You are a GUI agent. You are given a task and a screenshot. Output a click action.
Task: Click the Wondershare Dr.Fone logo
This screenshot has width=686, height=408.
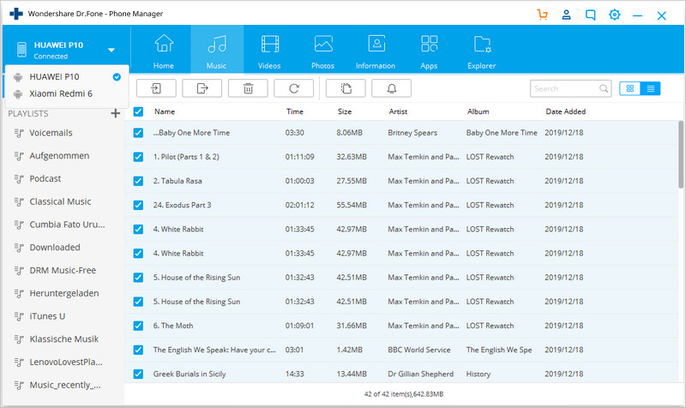(16, 14)
